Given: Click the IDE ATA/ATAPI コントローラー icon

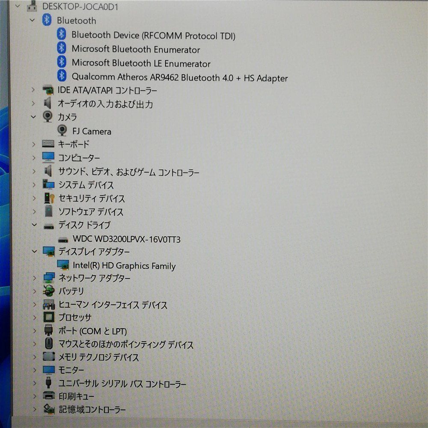Looking at the screenshot, I should pos(48,90).
